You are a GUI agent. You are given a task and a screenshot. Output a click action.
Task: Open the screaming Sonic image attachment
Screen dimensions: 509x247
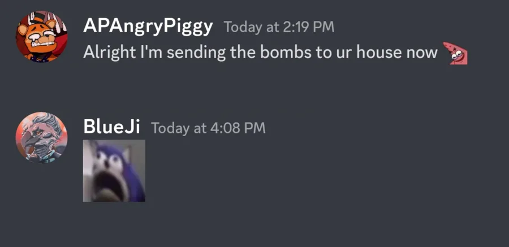tap(114, 171)
